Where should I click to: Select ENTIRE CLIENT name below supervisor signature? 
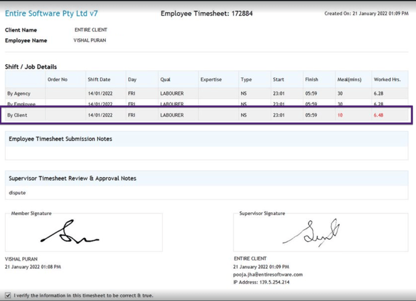pyautogui.click(x=250, y=258)
